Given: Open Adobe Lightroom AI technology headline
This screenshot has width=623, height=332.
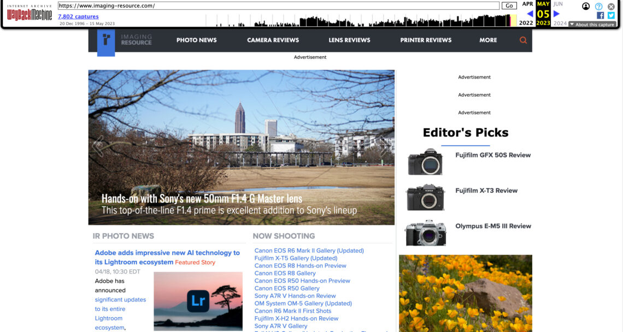Looking at the screenshot, I should tap(167, 257).
